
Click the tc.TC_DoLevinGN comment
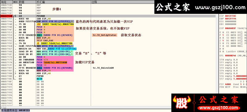(x=103, y=68)
